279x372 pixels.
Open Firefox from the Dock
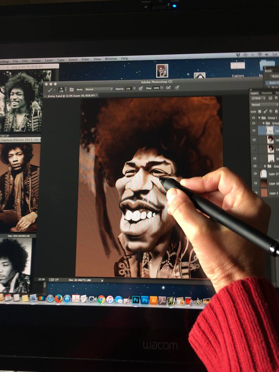tap(59, 298)
